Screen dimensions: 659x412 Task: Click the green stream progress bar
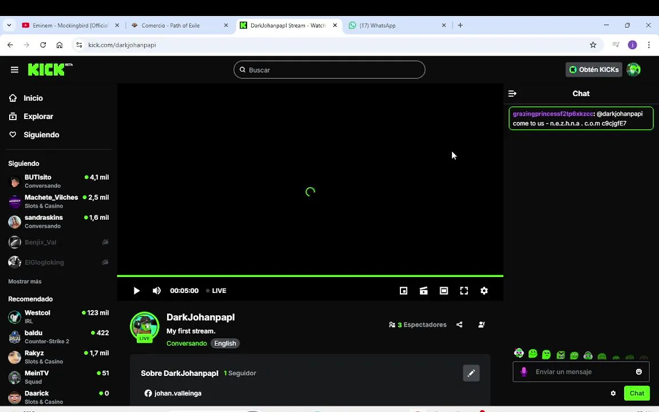point(310,276)
